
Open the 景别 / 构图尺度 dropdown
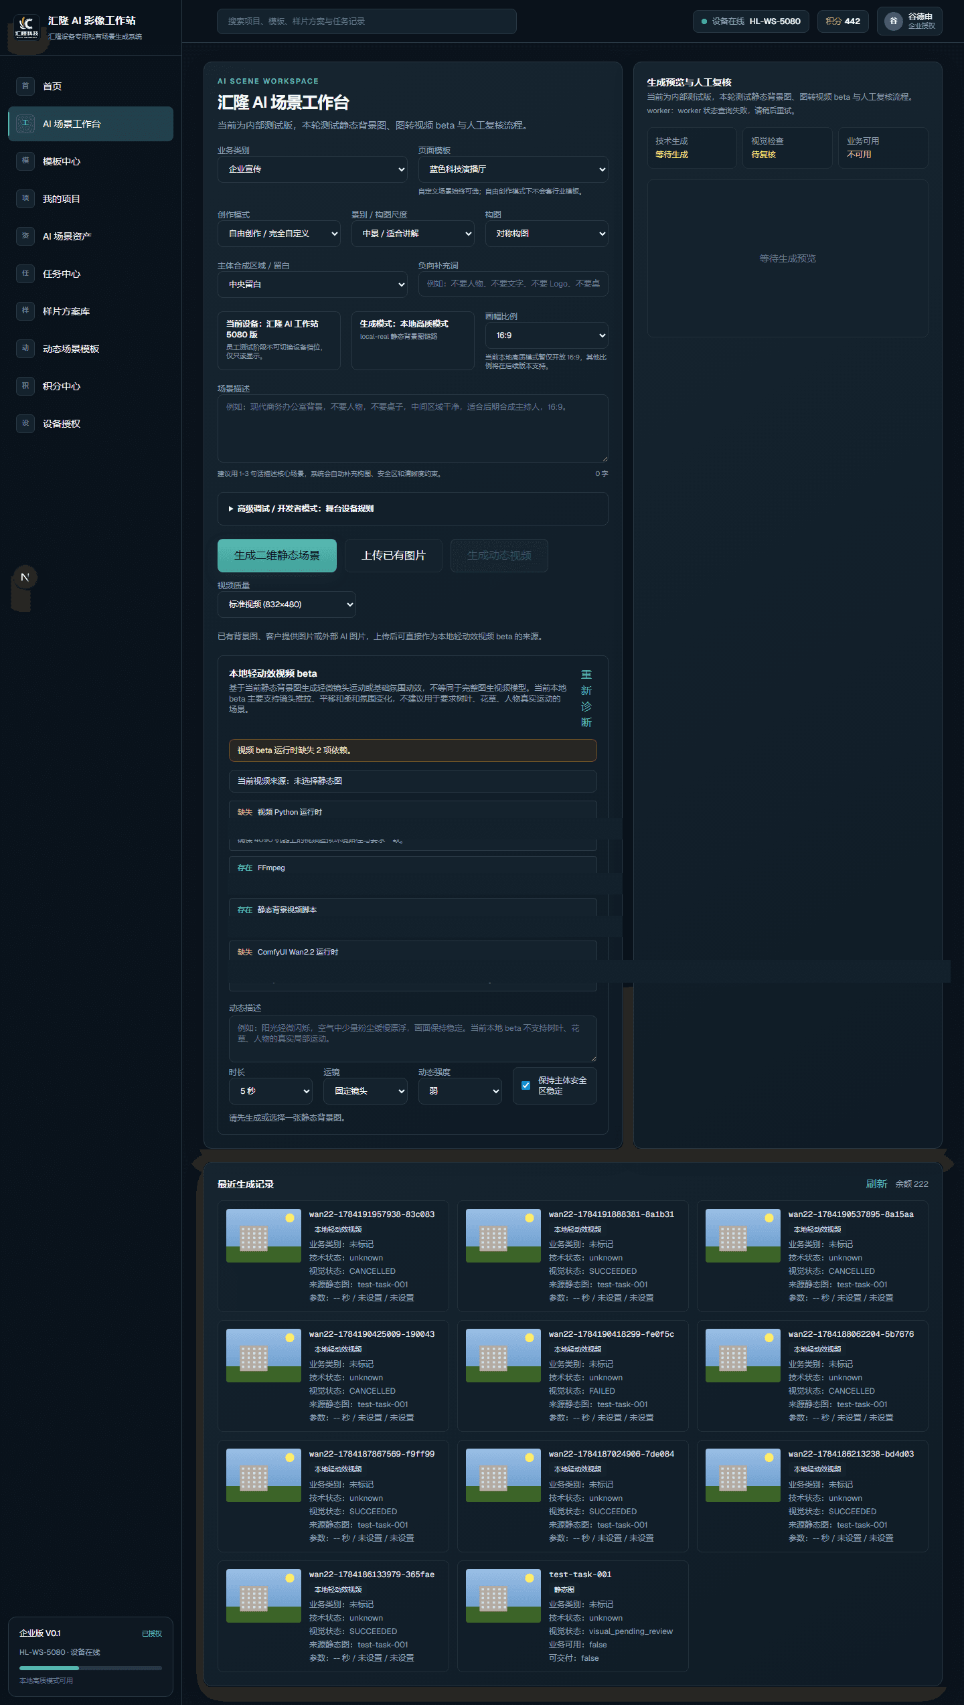point(413,233)
